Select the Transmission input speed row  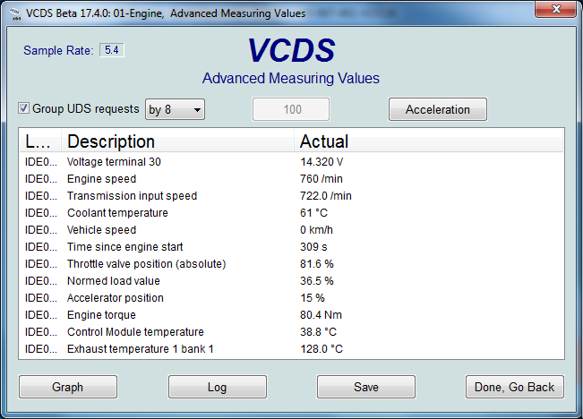point(292,196)
